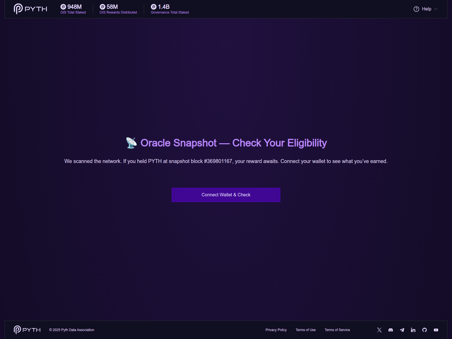
Task: Open the Terms of Use link
Action: 306,330
